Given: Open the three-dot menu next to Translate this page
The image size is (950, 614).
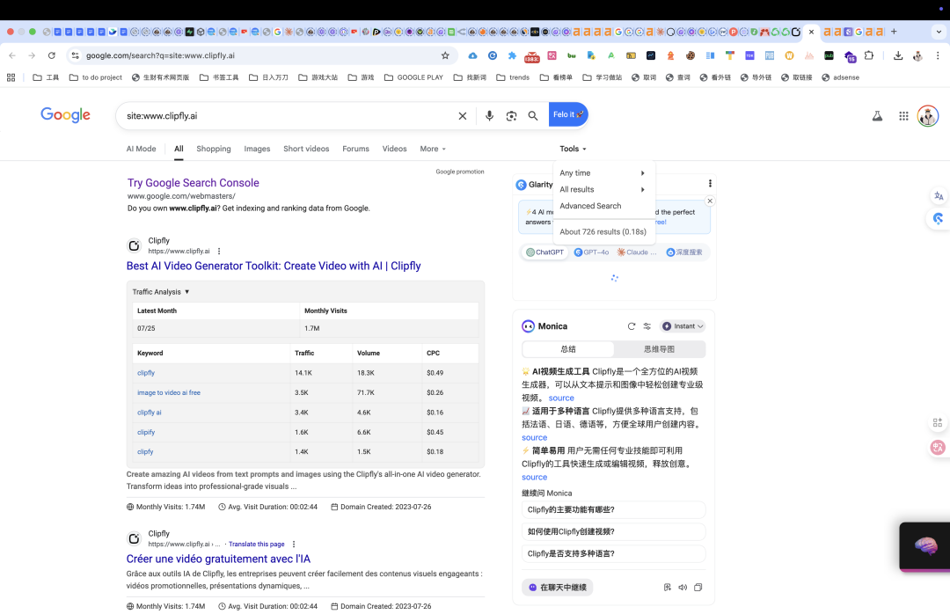Looking at the screenshot, I should (294, 545).
